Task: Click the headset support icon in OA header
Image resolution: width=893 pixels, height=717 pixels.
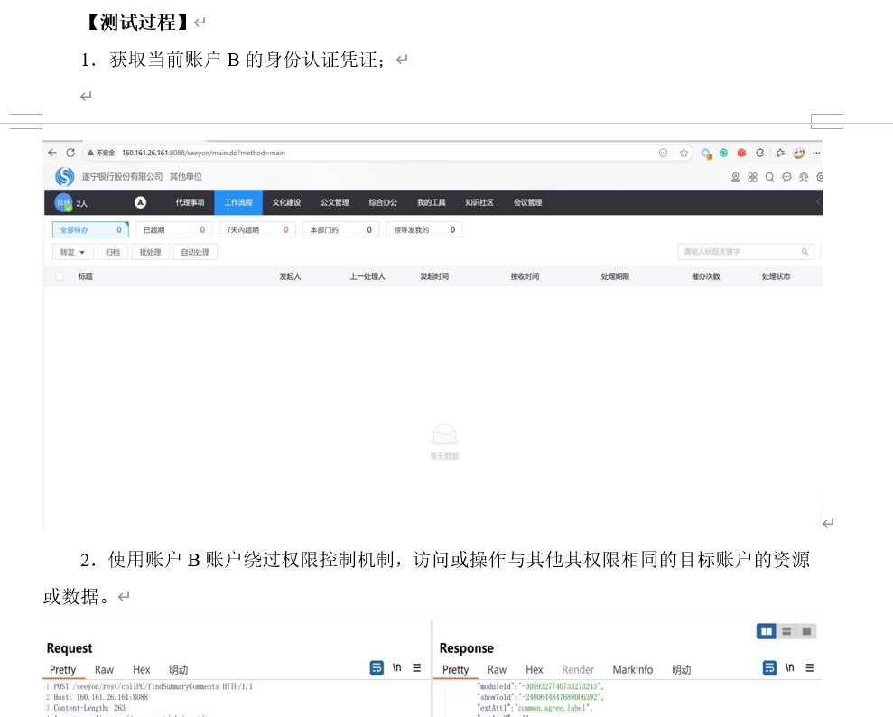Action: (804, 177)
